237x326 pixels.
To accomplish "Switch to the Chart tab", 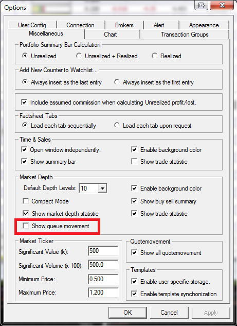I will pyautogui.click(x=111, y=35).
